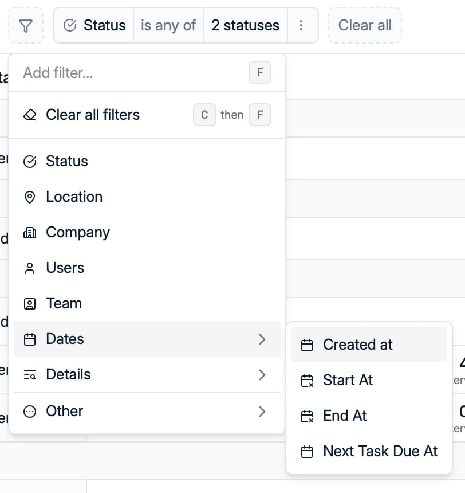The width and height of the screenshot is (465, 493).
Task: Choose Users from the filter menu
Action: (147, 268)
